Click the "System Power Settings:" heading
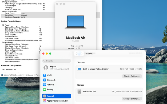 [x=11, y=21]
